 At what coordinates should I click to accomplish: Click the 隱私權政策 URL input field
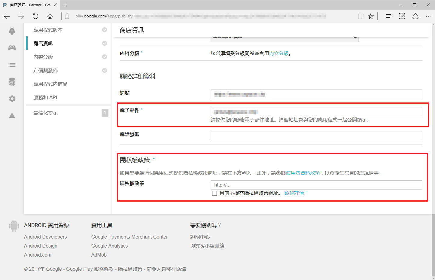pyautogui.click(x=316, y=185)
